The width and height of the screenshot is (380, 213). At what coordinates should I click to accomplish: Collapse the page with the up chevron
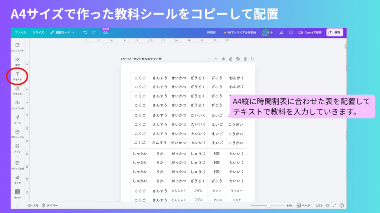point(209,59)
